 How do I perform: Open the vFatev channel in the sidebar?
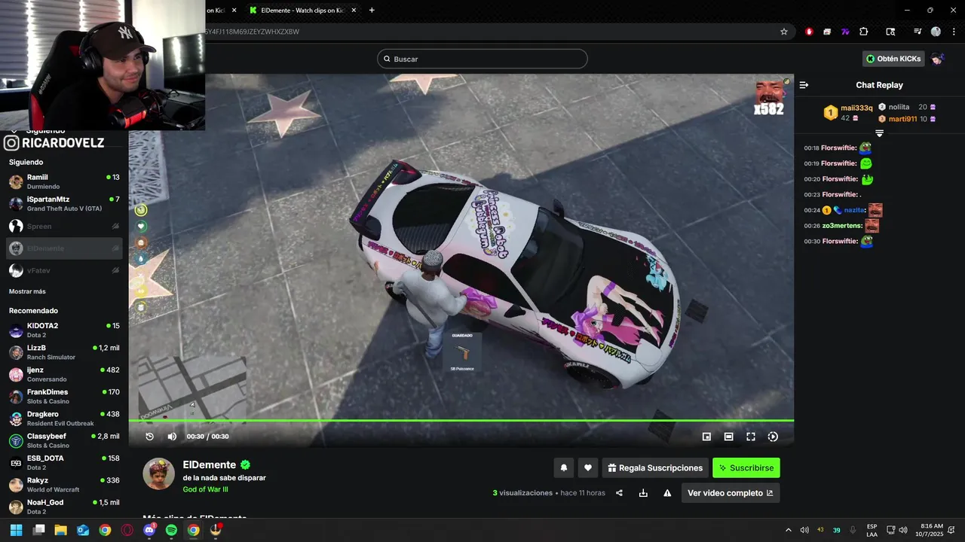pyautogui.click(x=64, y=270)
